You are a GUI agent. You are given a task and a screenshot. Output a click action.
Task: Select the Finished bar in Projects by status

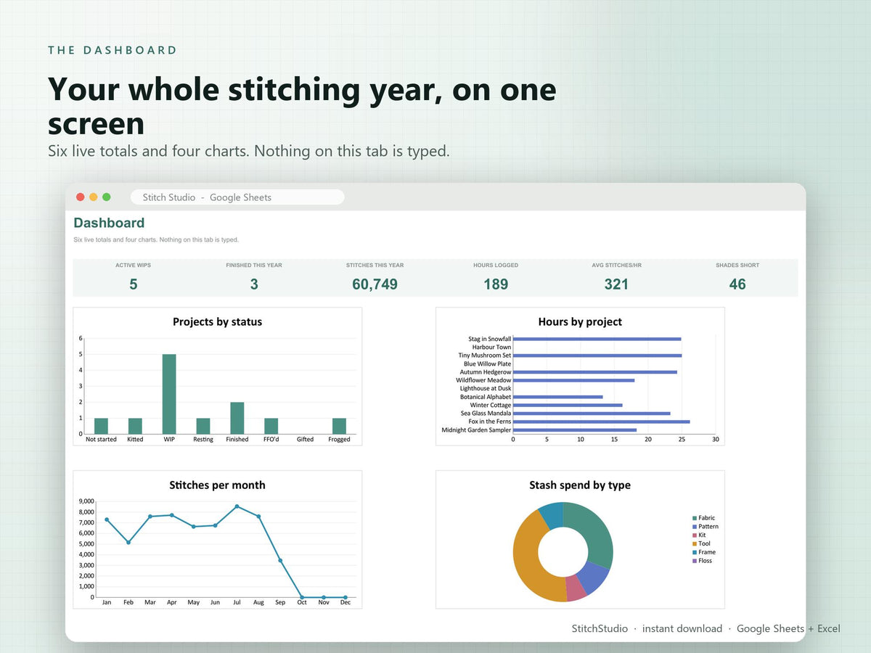tap(237, 418)
